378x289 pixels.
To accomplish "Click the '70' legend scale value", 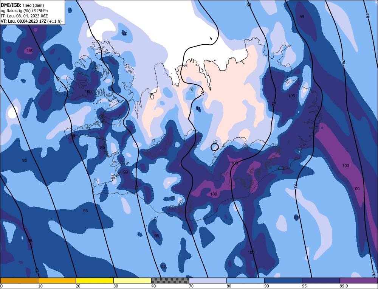I will [x=191, y=286].
